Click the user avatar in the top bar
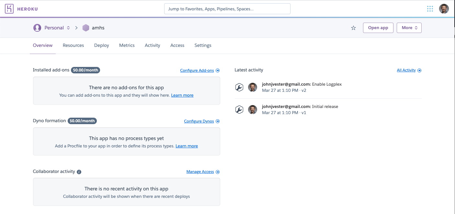Screen dimensions: 455x214 coord(444,9)
